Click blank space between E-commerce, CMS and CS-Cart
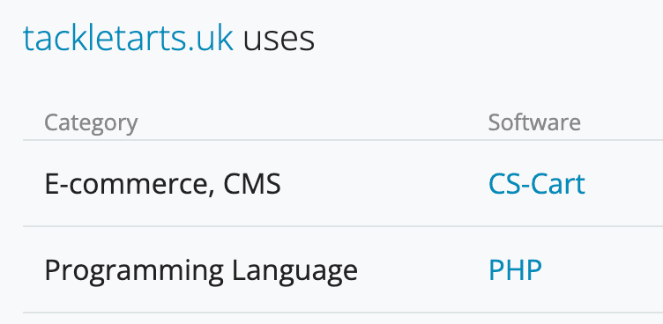The width and height of the screenshot is (663, 324). pos(384,185)
